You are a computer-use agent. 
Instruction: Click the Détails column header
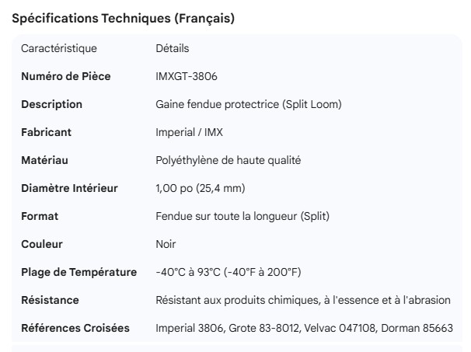(x=172, y=49)
